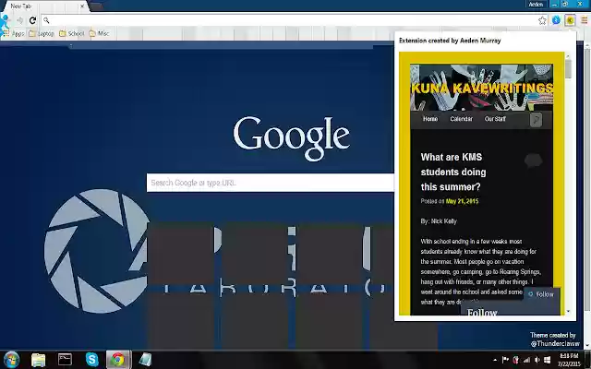
Task: Click the Search Google or type URL box
Action: click(x=270, y=183)
